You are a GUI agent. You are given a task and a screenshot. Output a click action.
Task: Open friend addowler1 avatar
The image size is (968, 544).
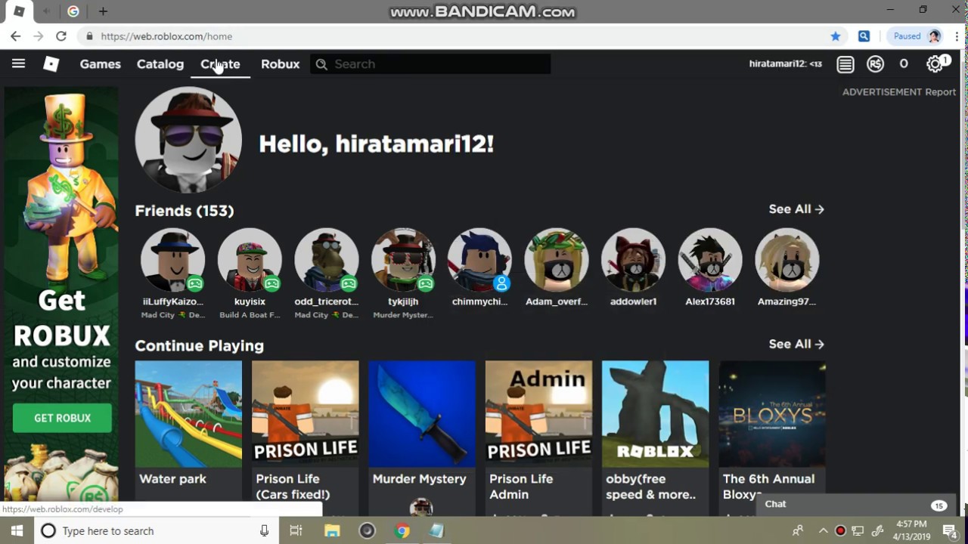[634, 260]
